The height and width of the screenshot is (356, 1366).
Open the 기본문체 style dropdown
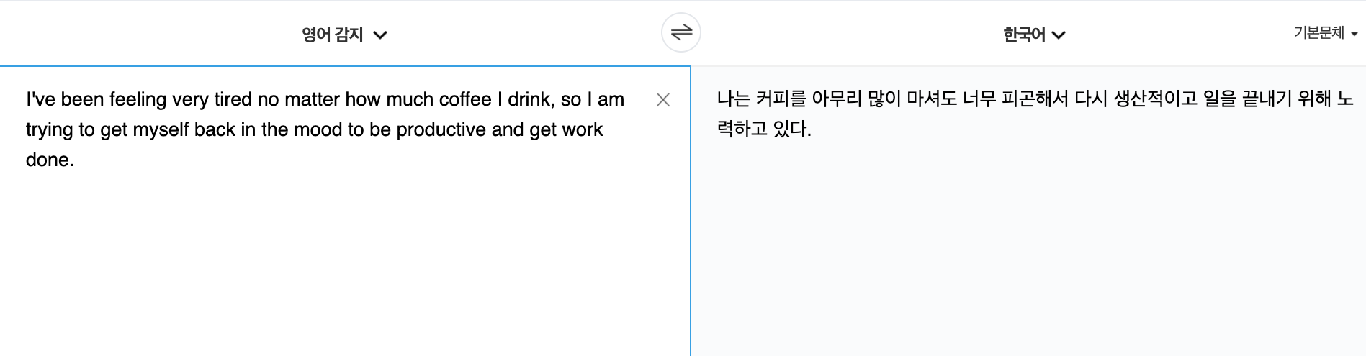(x=1325, y=33)
